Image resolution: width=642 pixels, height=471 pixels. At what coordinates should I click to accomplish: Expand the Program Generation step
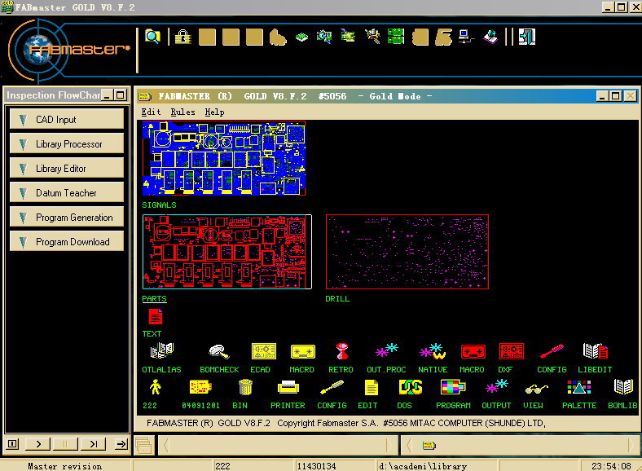pyautogui.click(x=67, y=218)
